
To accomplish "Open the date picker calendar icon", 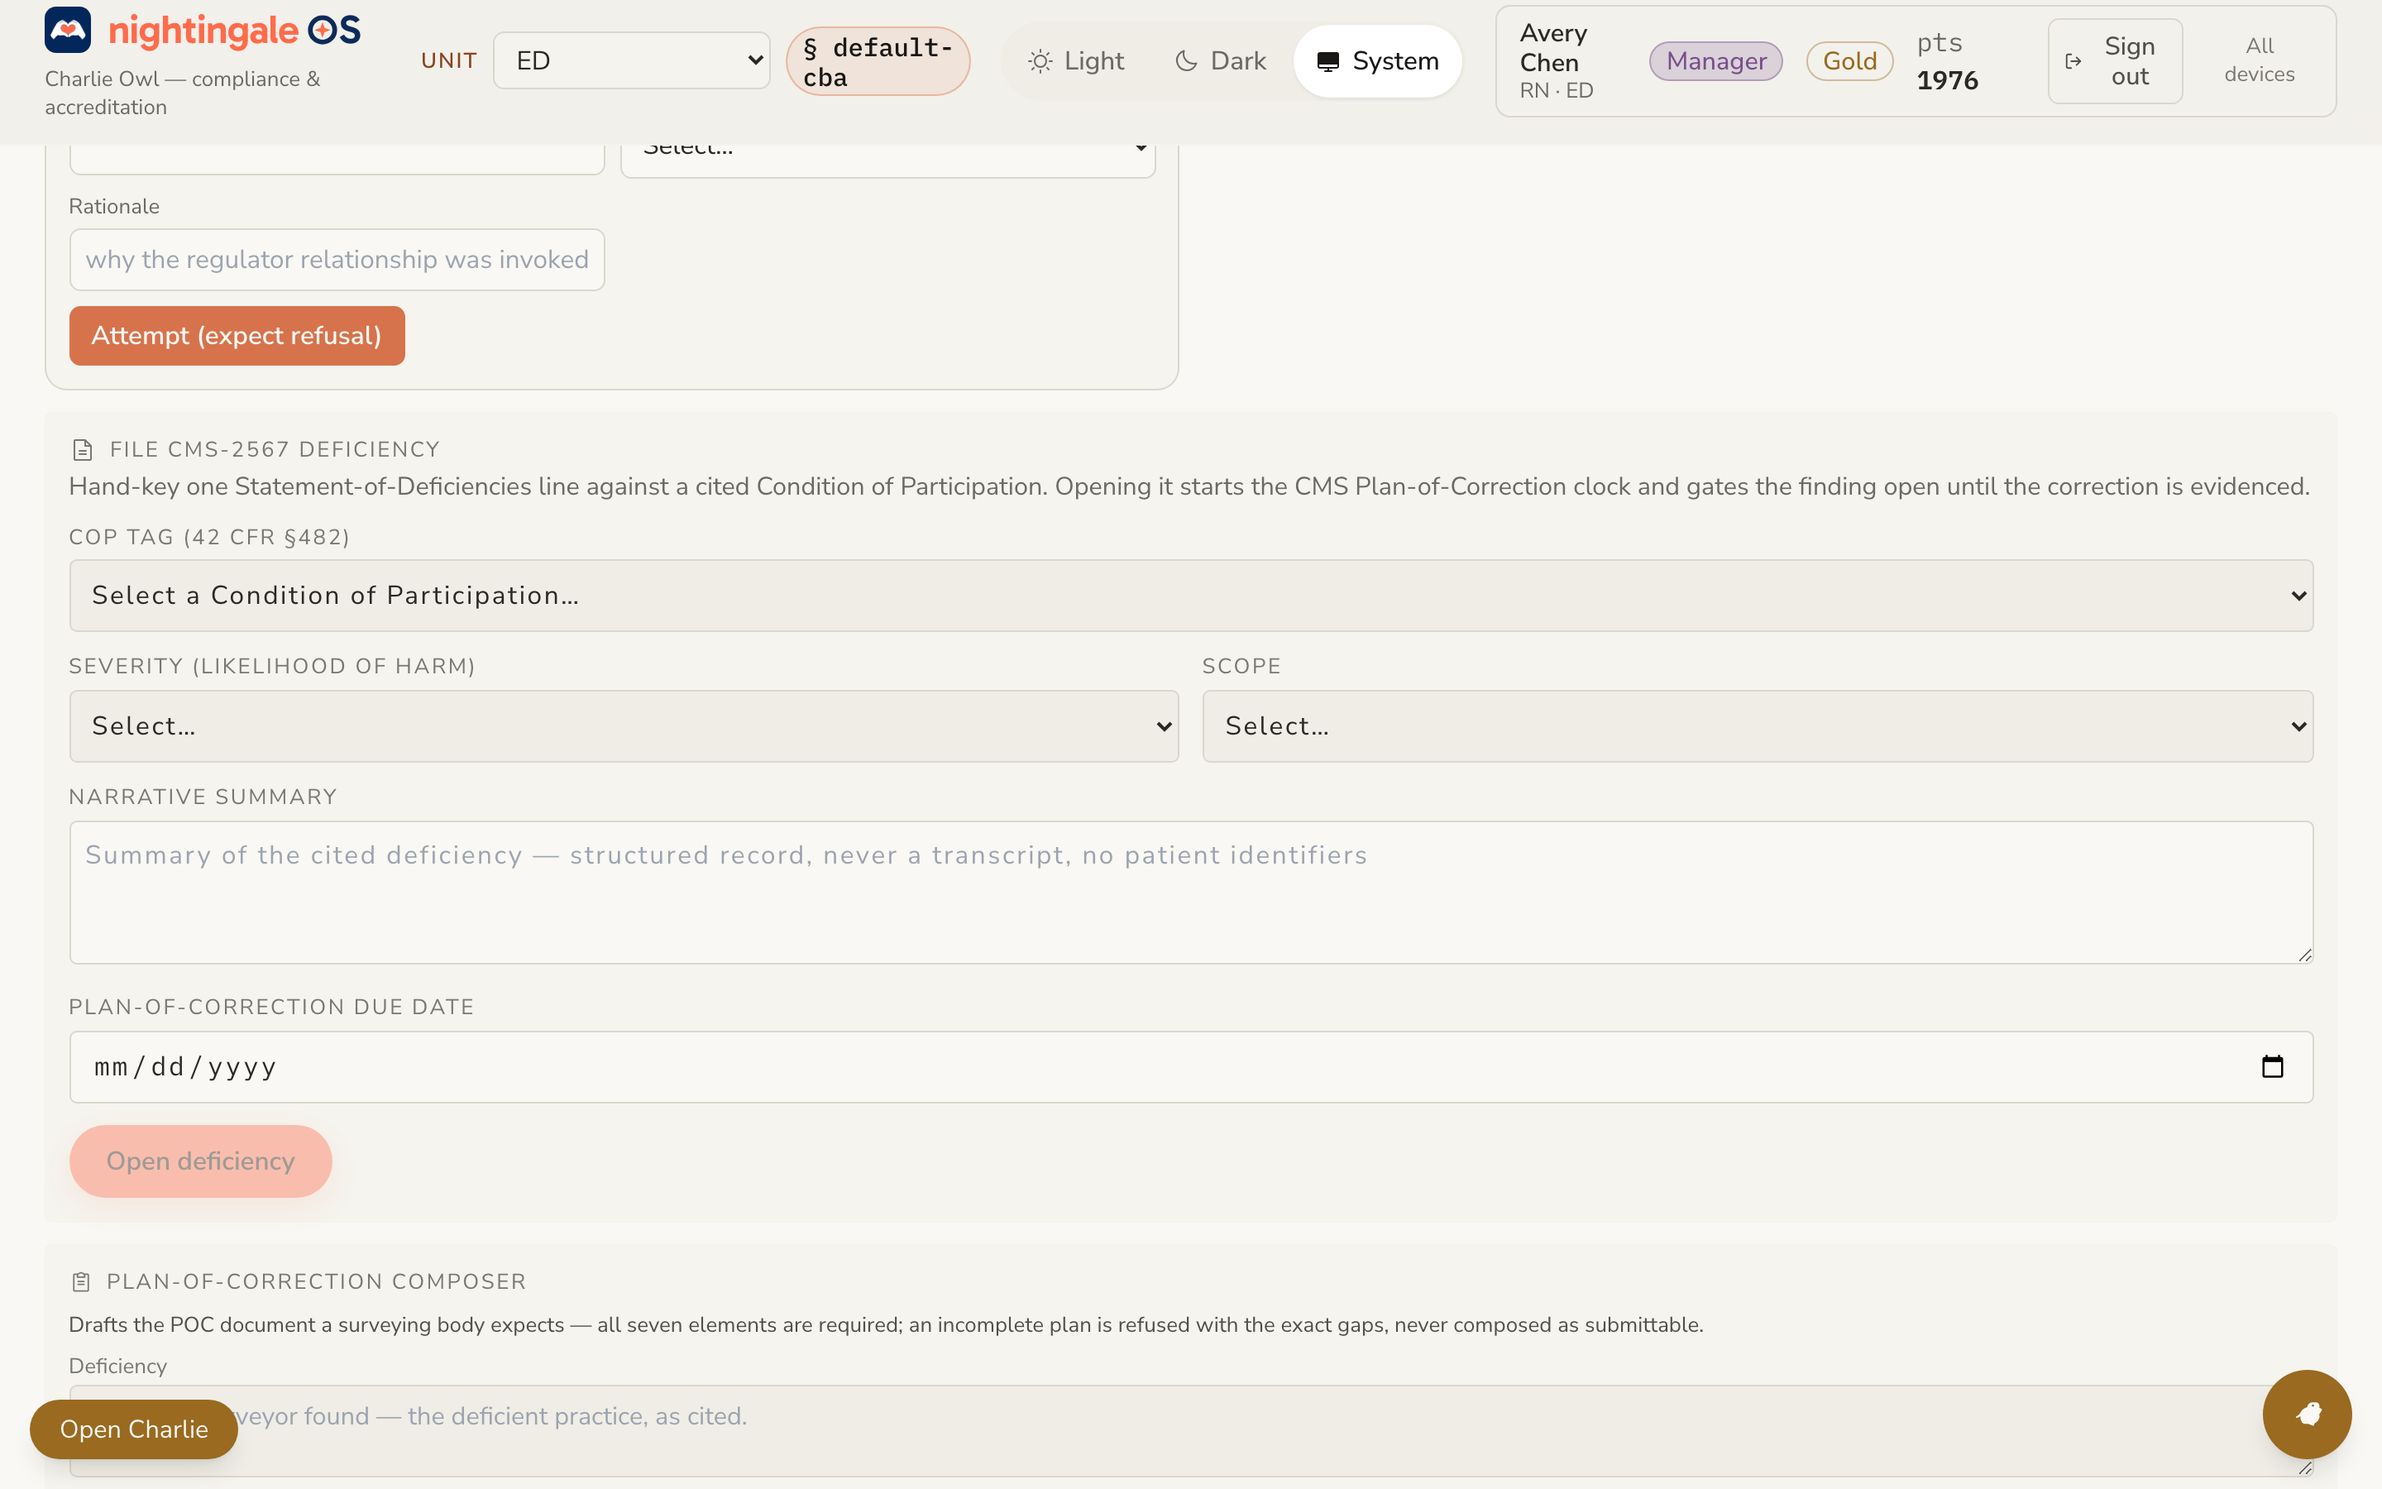I will pyautogui.click(x=2272, y=1066).
